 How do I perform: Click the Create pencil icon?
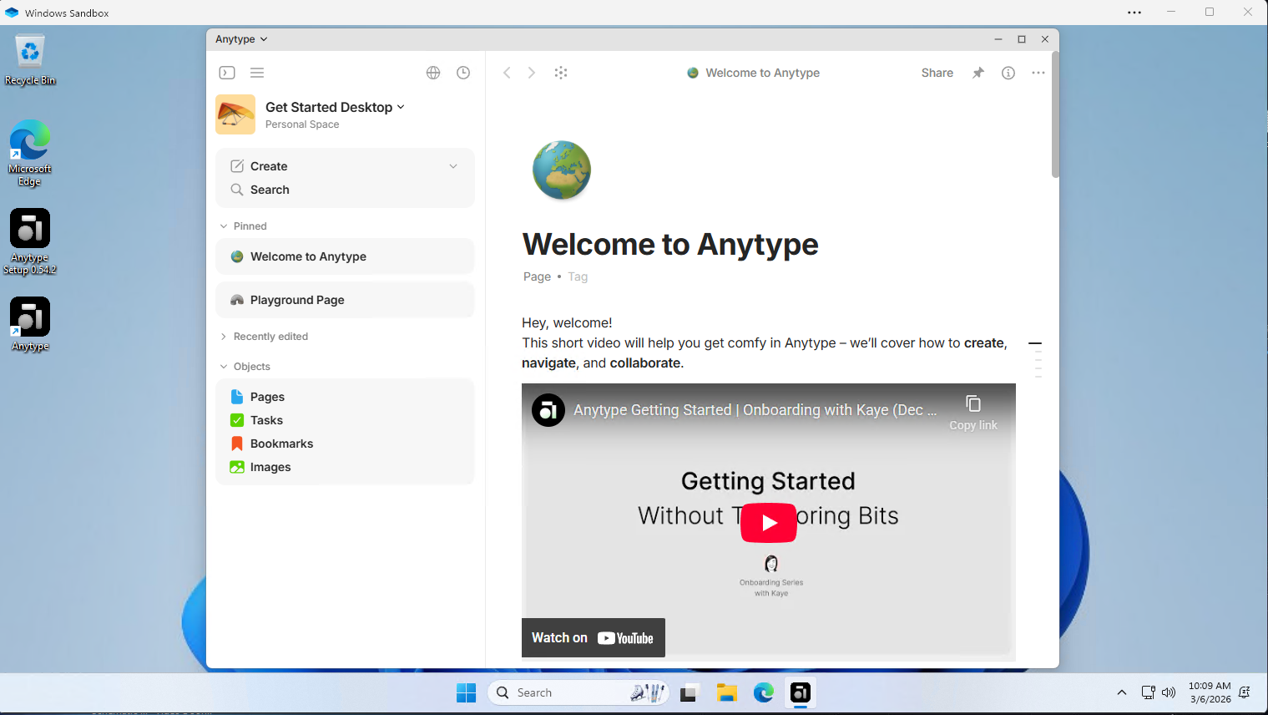tap(237, 166)
